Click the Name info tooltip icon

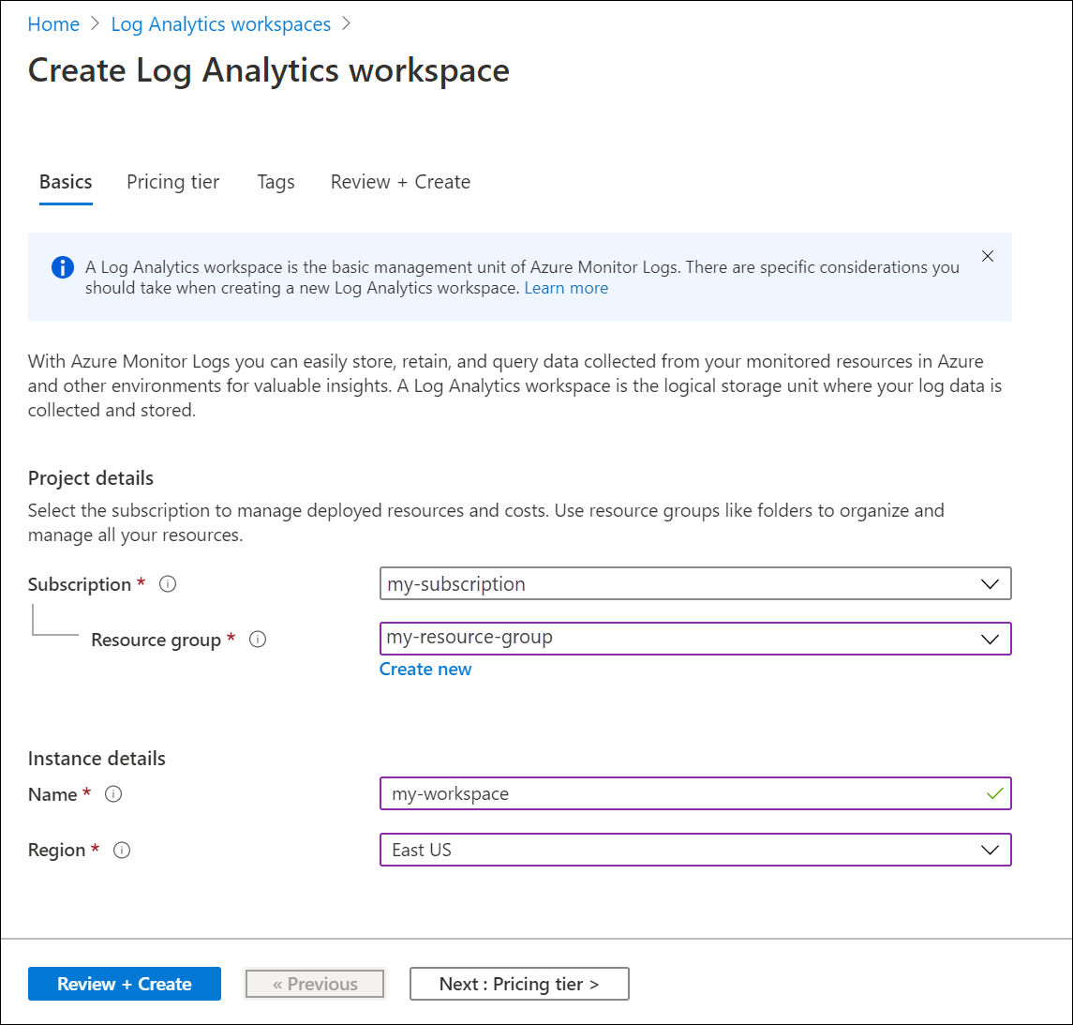(112, 793)
